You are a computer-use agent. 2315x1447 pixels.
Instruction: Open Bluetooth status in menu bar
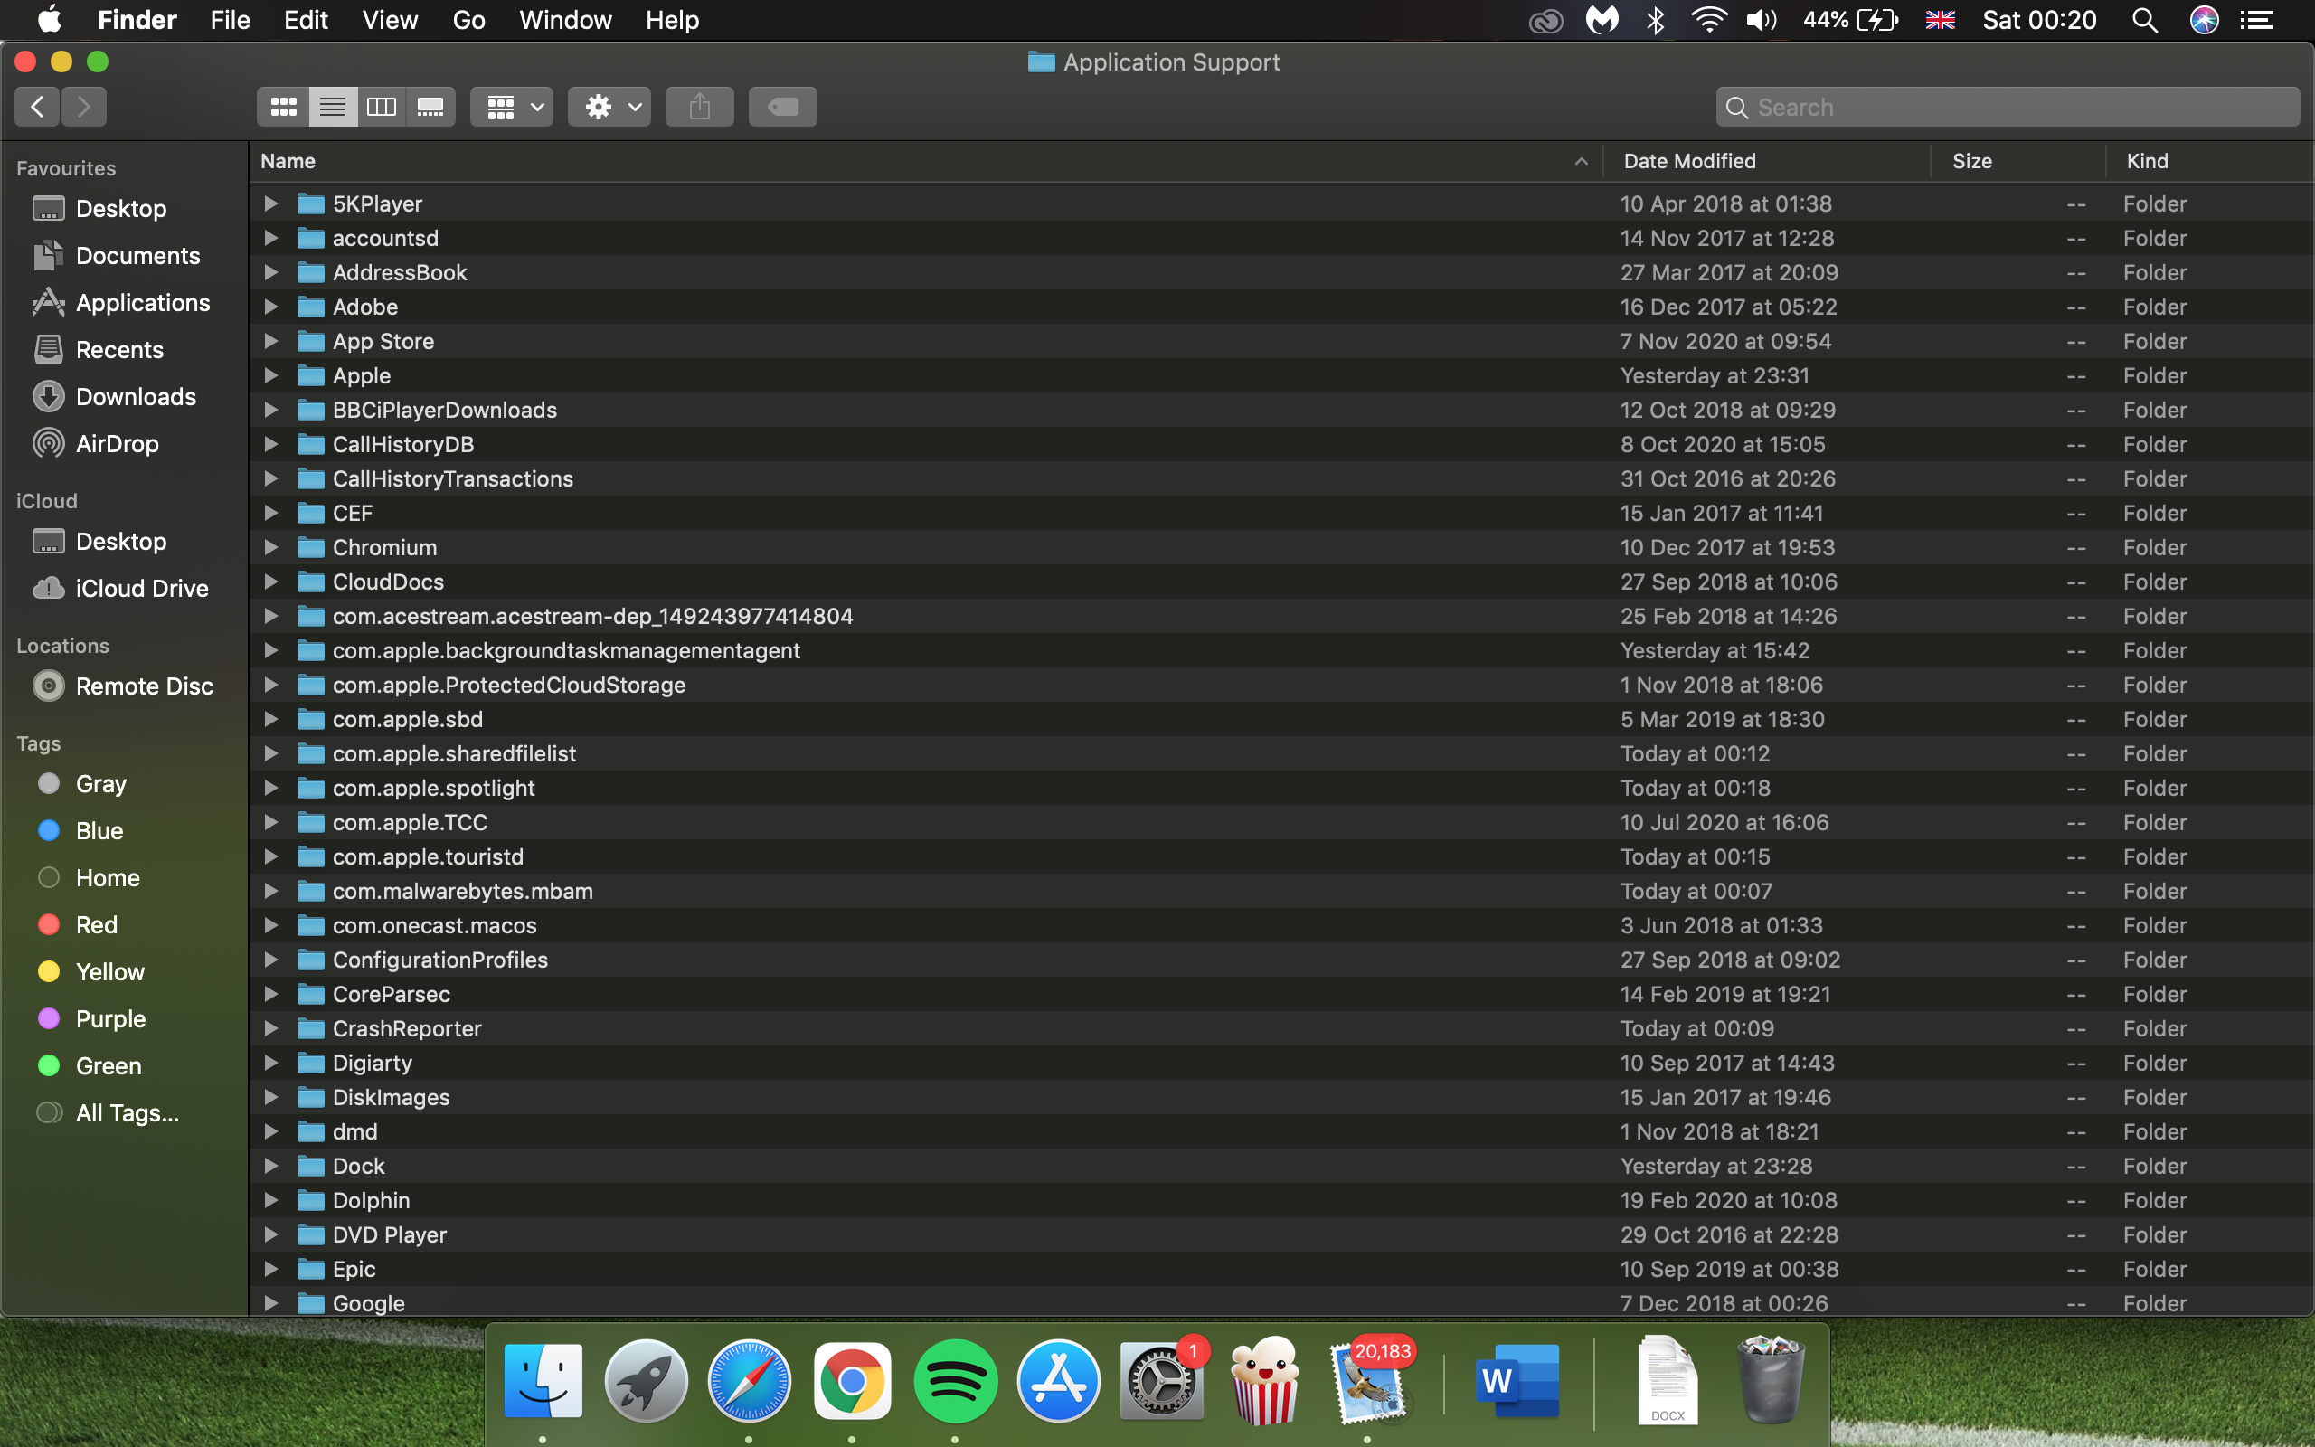pyautogui.click(x=1656, y=20)
